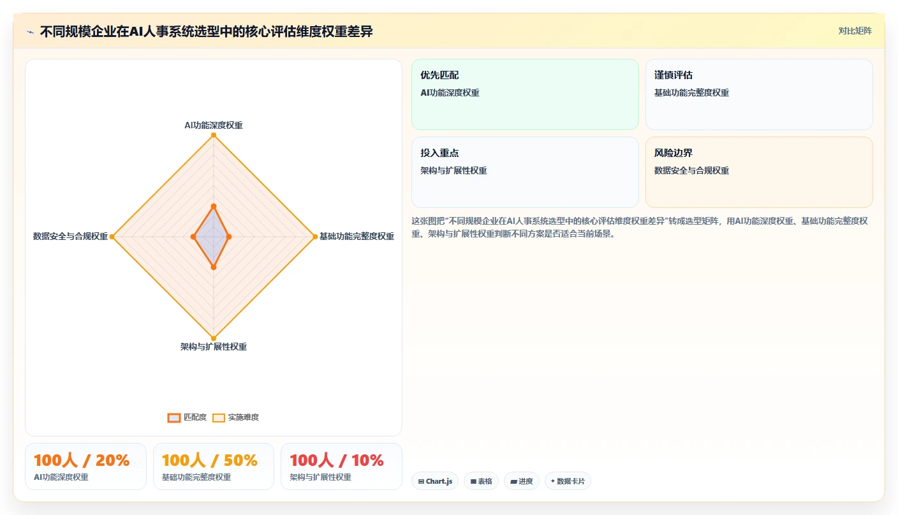Screen dimensions: 898x515
Task: Click the icon on the 表格 chip
Action: tap(473, 481)
